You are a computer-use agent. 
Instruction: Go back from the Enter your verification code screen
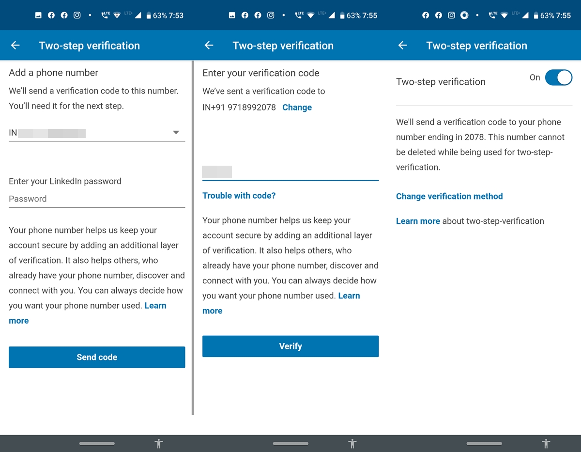(x=209, y=46)
